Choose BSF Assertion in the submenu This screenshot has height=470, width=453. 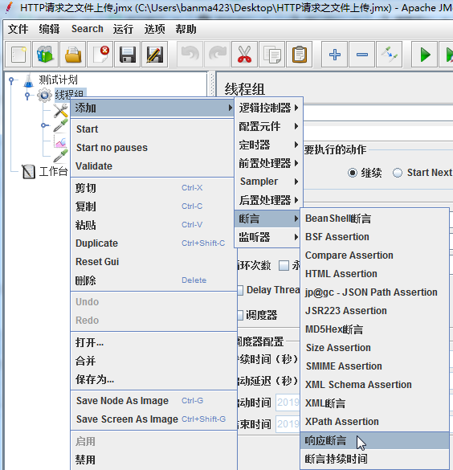pyautogui.click(x=374, y=237)
